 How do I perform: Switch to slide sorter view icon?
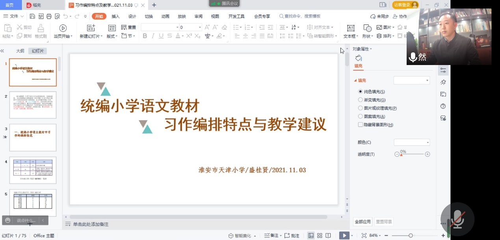[320, 236]
